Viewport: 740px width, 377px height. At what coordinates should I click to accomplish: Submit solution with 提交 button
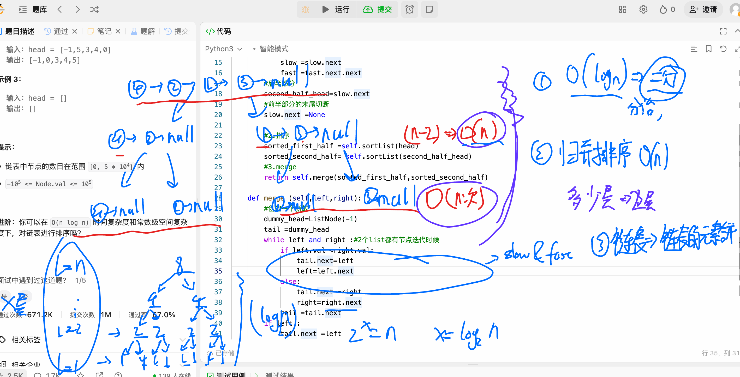pos(377,9)
